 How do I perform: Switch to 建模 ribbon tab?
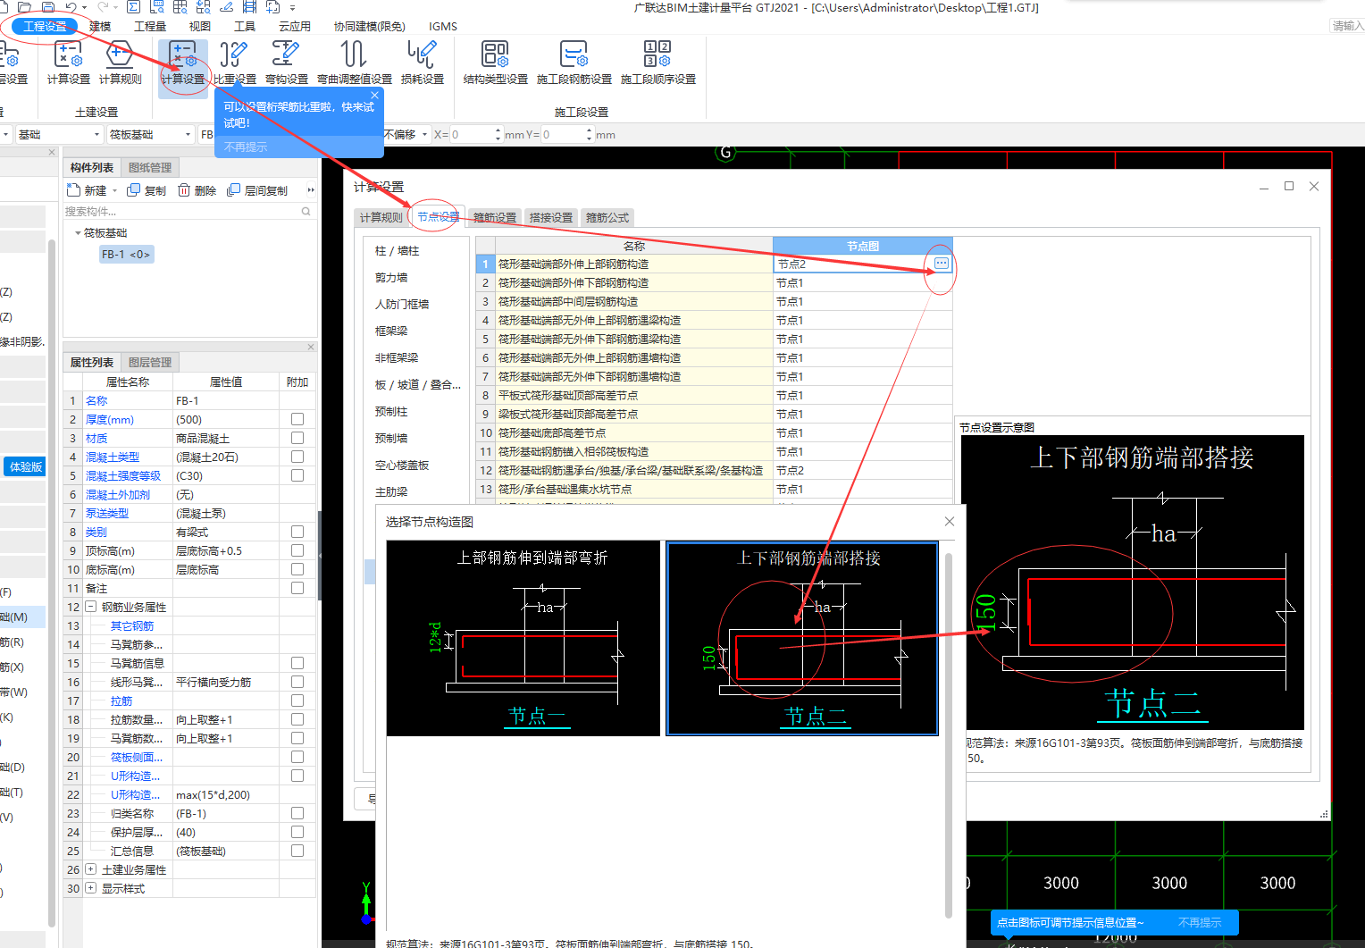point(100,26)
